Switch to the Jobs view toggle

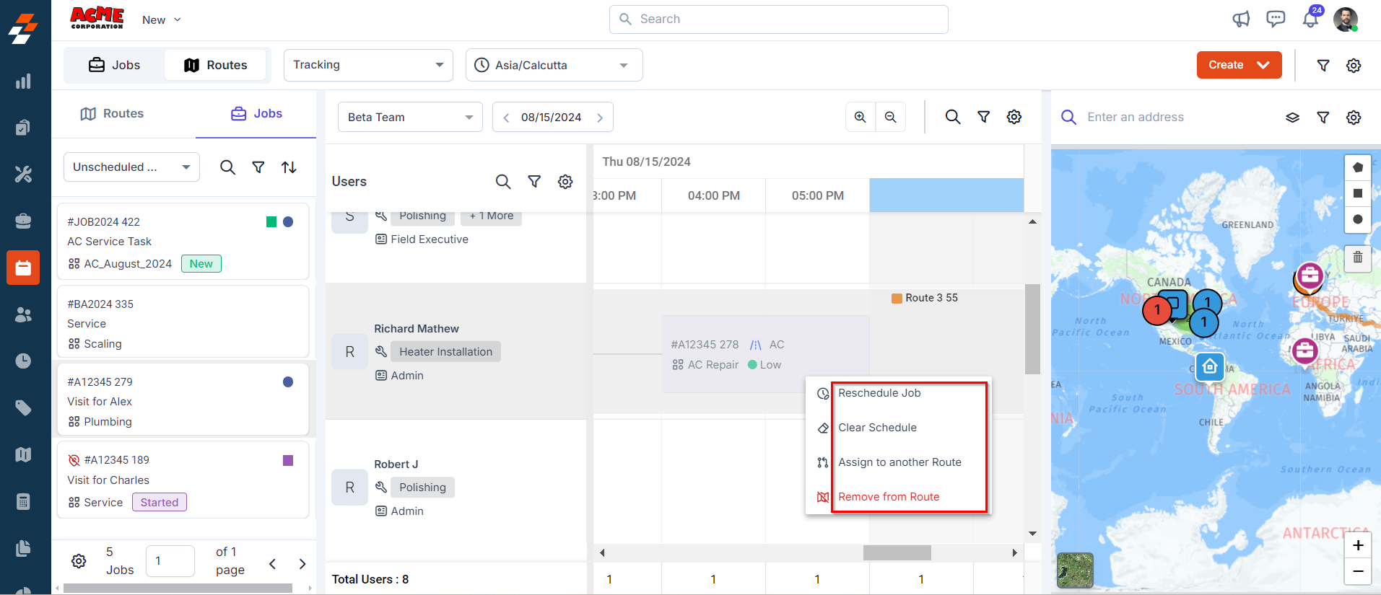pos(115,65)
